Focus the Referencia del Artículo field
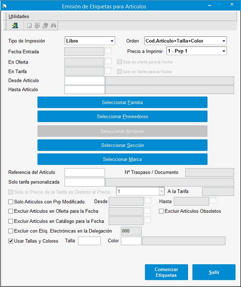Screen dimensions: 241x287 tap(85, 173)
